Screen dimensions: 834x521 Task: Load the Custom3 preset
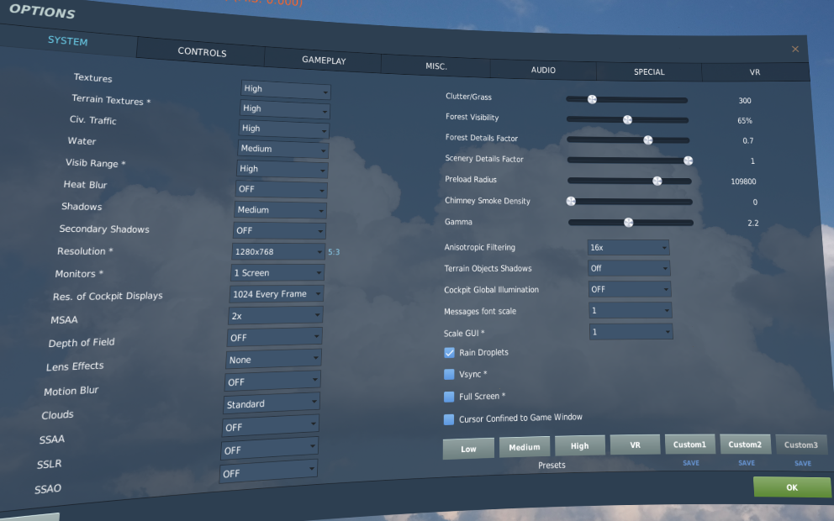(x=801, y=445)
